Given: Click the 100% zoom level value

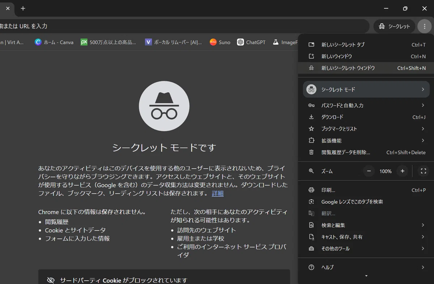Looking at the screenshot, I should tap(386, 171).
